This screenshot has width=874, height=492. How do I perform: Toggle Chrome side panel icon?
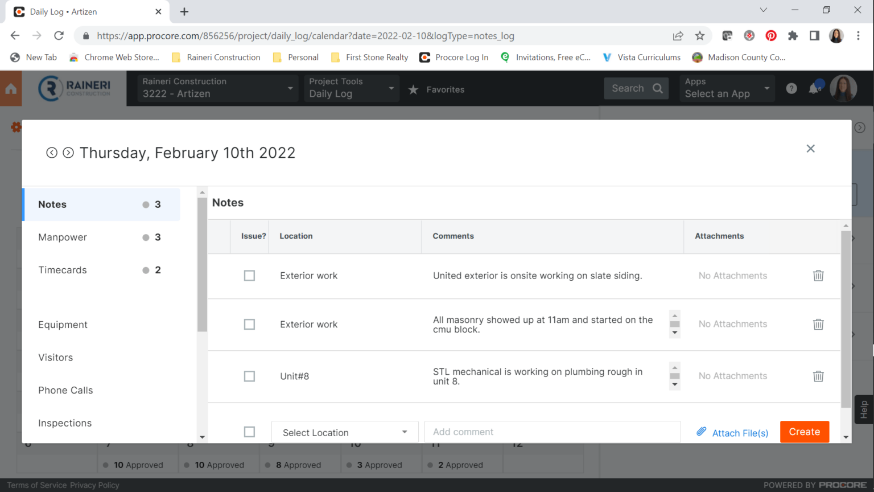814,35
